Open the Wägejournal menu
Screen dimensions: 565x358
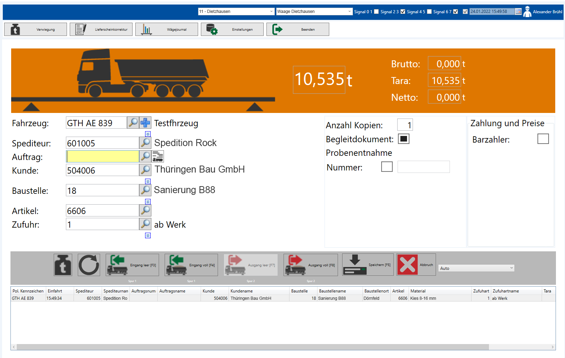coord(167,30)
